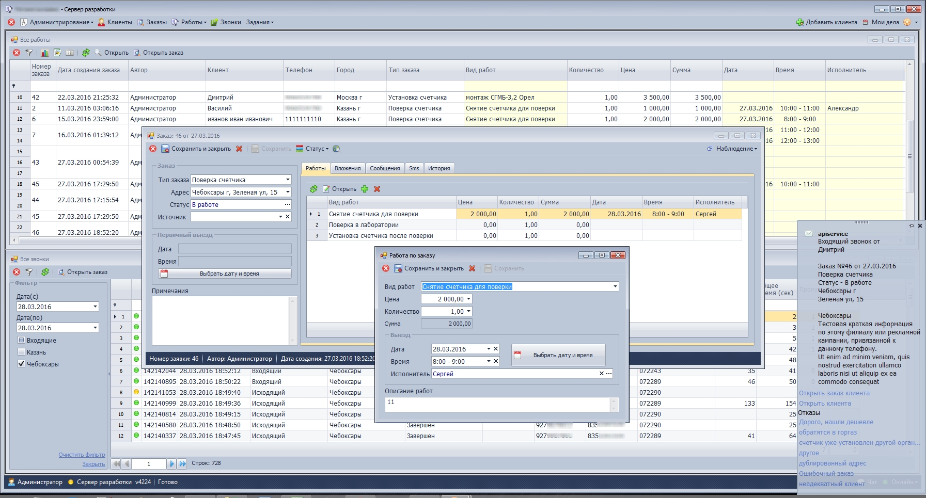Open the Статус dropdown in the order toolbar
Screen dimensions: 926x498
[312, 149]
